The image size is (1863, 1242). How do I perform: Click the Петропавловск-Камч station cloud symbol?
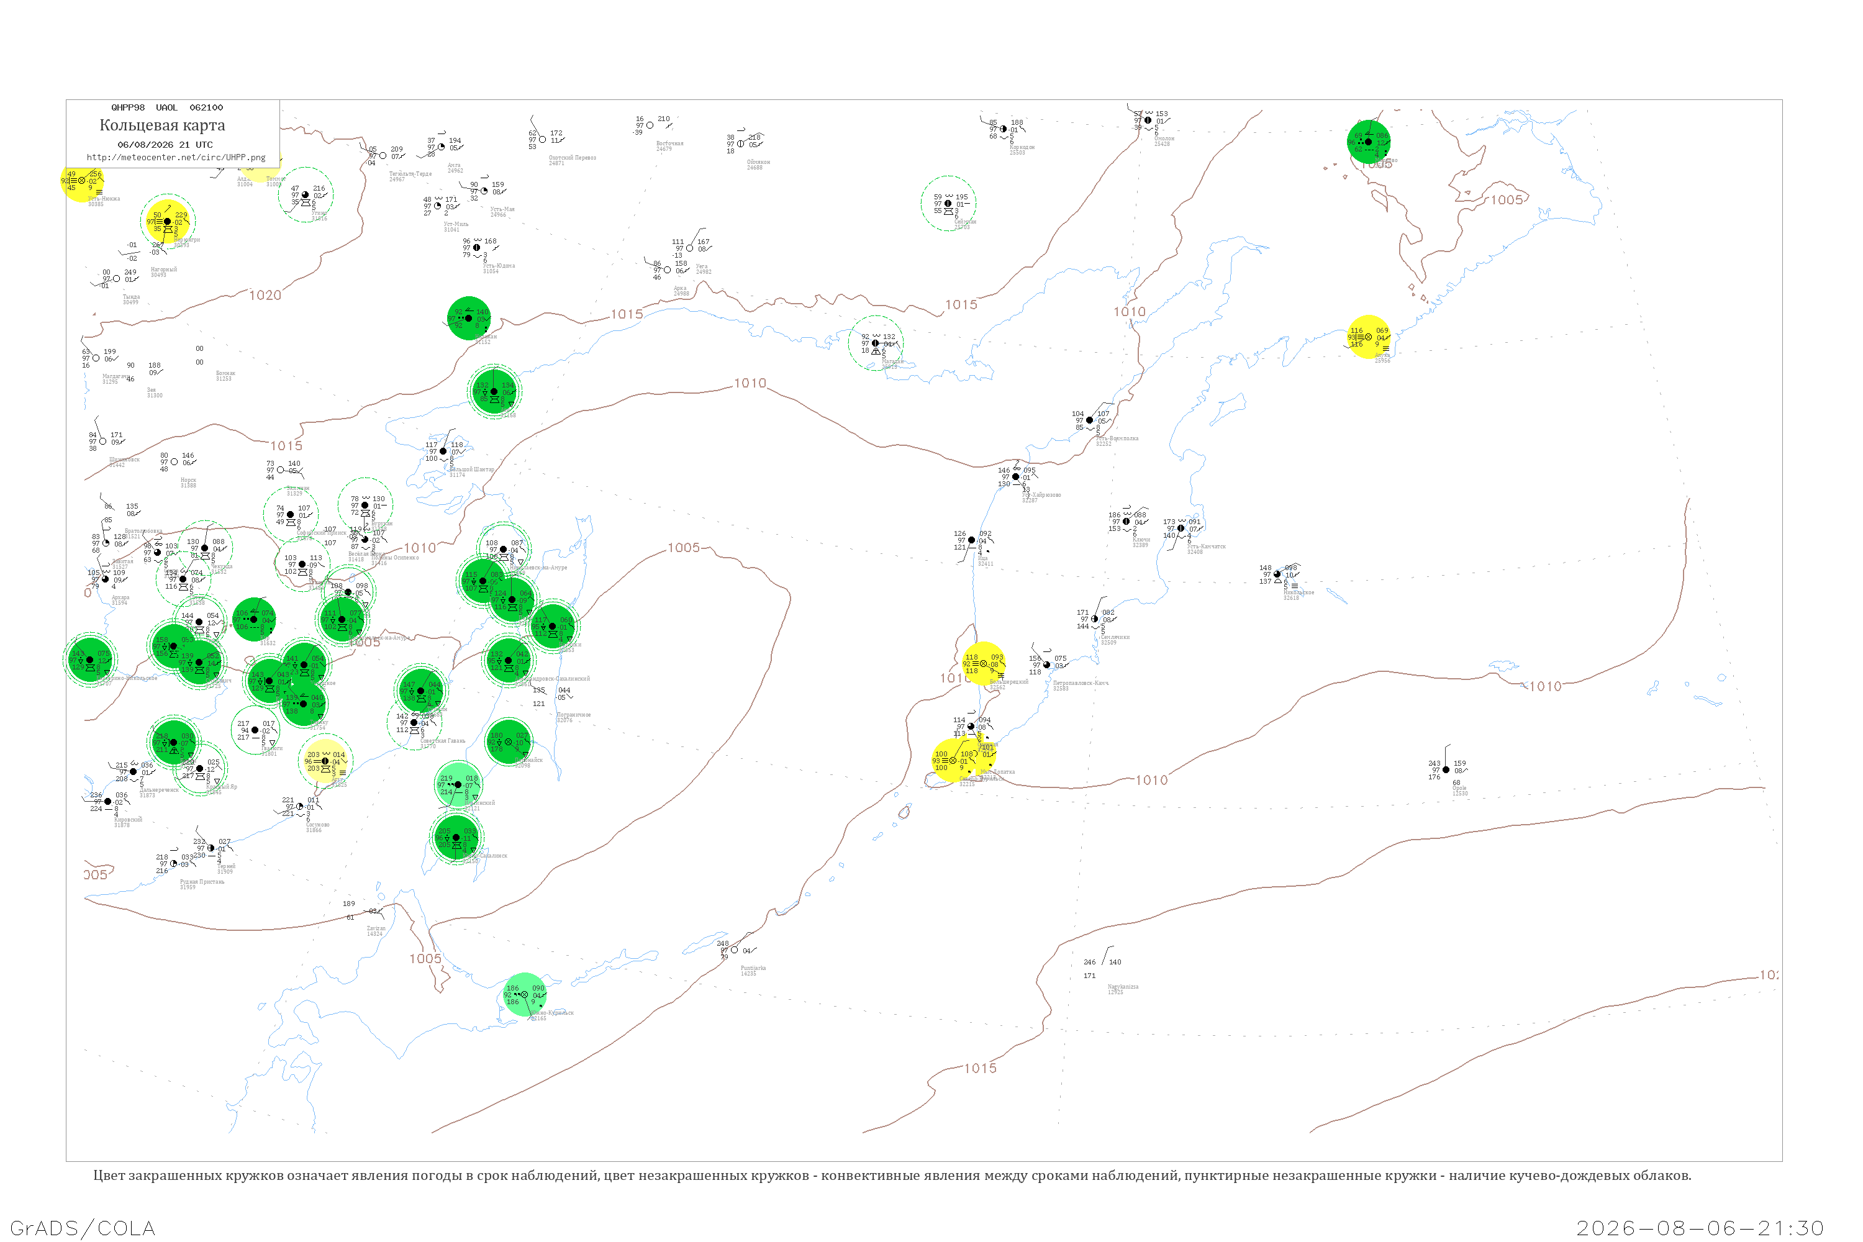[1046, 665]
